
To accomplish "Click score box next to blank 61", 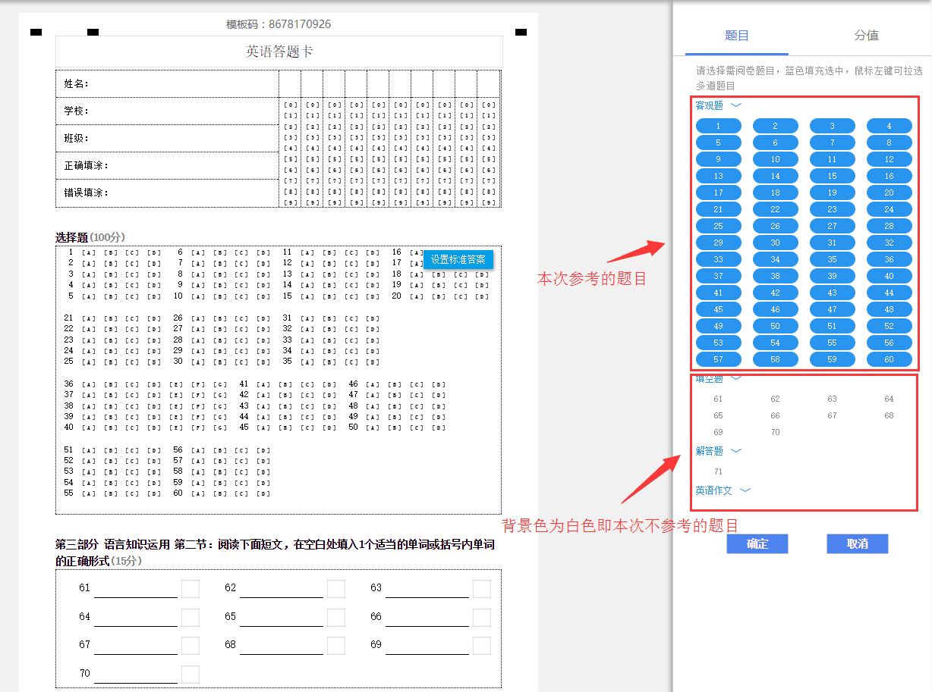I will (190, 589).
